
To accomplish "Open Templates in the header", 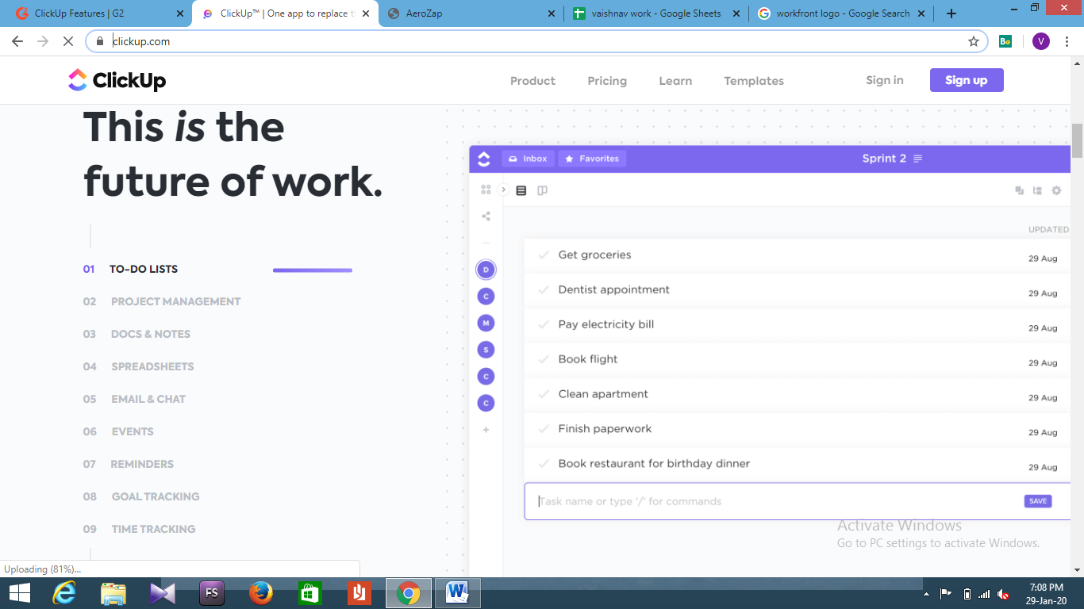I will (754, 81).
